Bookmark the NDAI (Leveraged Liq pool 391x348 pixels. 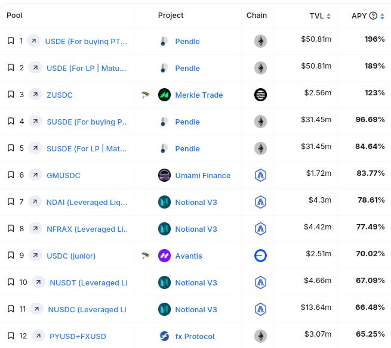(x=11, y=201)
